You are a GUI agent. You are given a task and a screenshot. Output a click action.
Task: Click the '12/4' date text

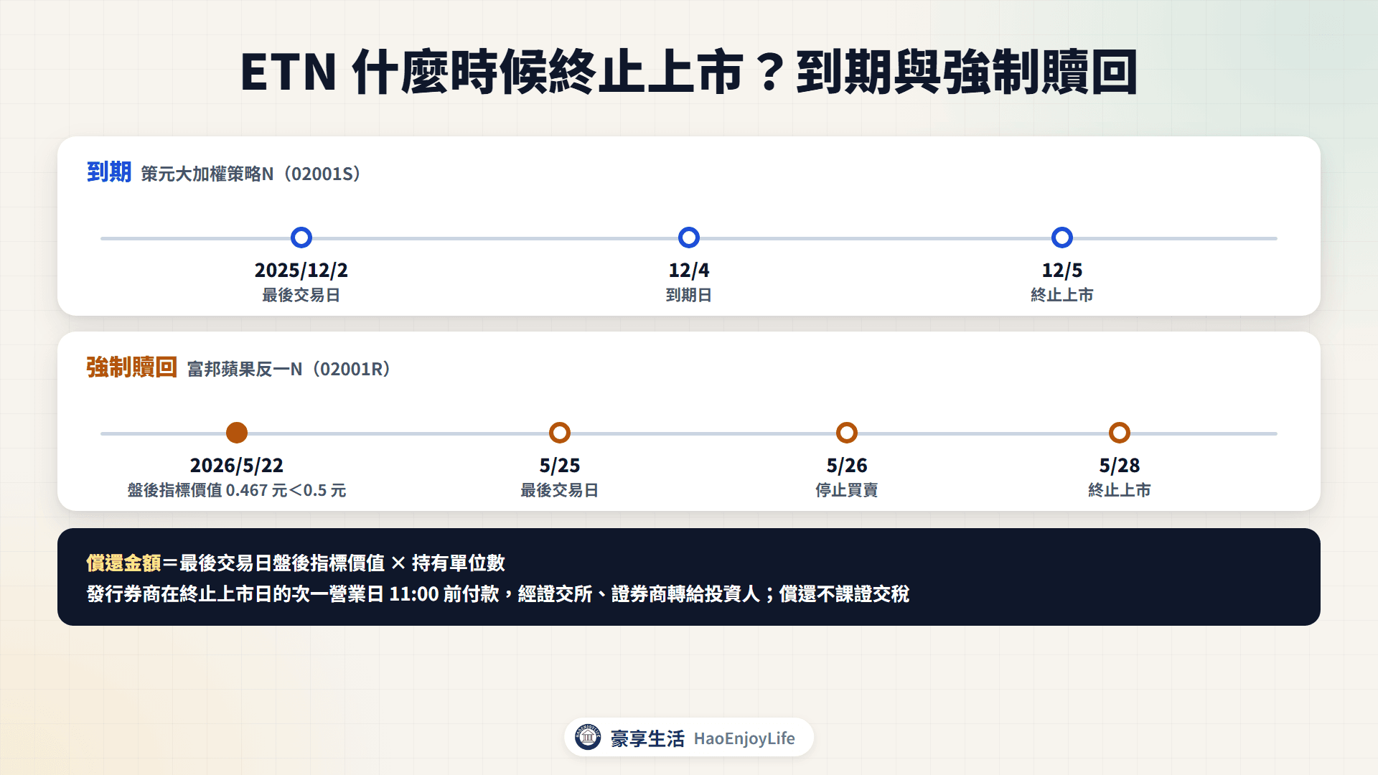(689, 270)
